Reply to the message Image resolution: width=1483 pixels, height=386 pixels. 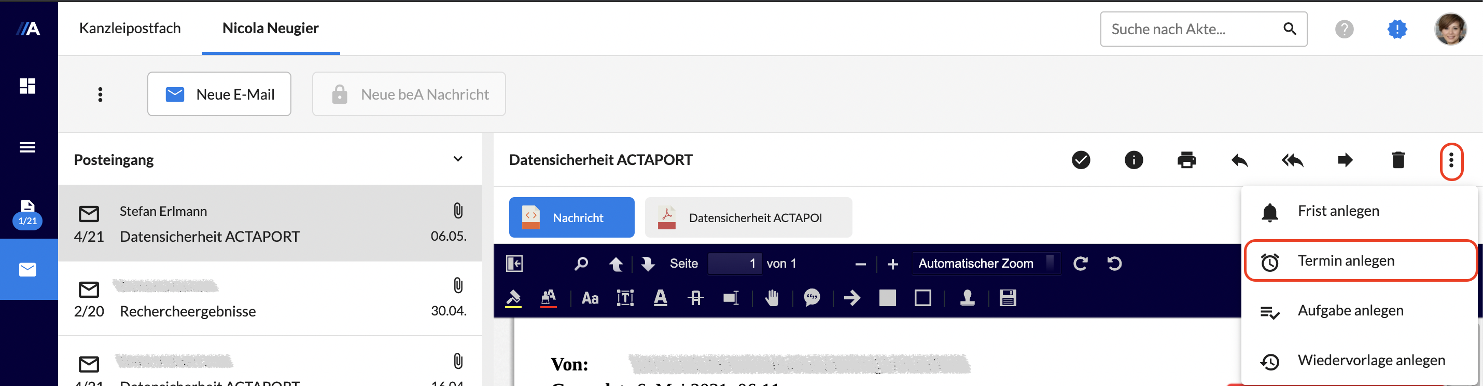tap(1239, 160)
